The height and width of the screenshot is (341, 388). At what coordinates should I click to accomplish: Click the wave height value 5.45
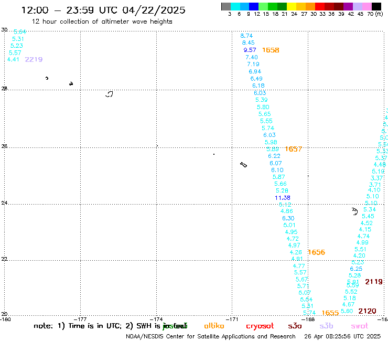[x=368, y=216]
